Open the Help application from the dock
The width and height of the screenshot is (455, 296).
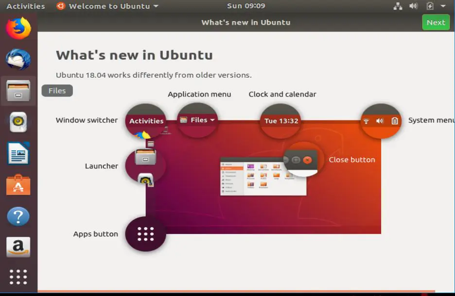(18, 216)
